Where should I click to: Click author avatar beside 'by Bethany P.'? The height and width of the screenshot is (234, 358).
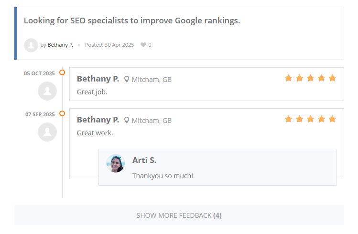pos(31,45)
